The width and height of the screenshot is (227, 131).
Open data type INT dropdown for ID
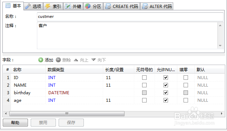click(74, 78)
